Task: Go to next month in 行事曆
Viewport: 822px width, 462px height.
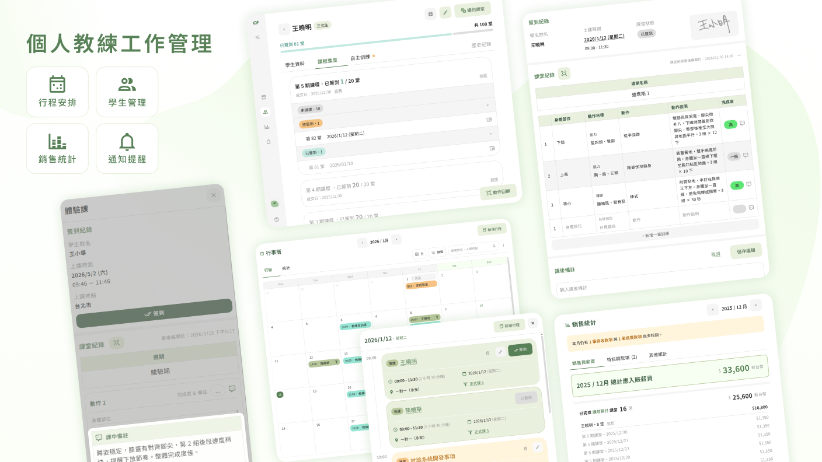Action: click(396, 239)
